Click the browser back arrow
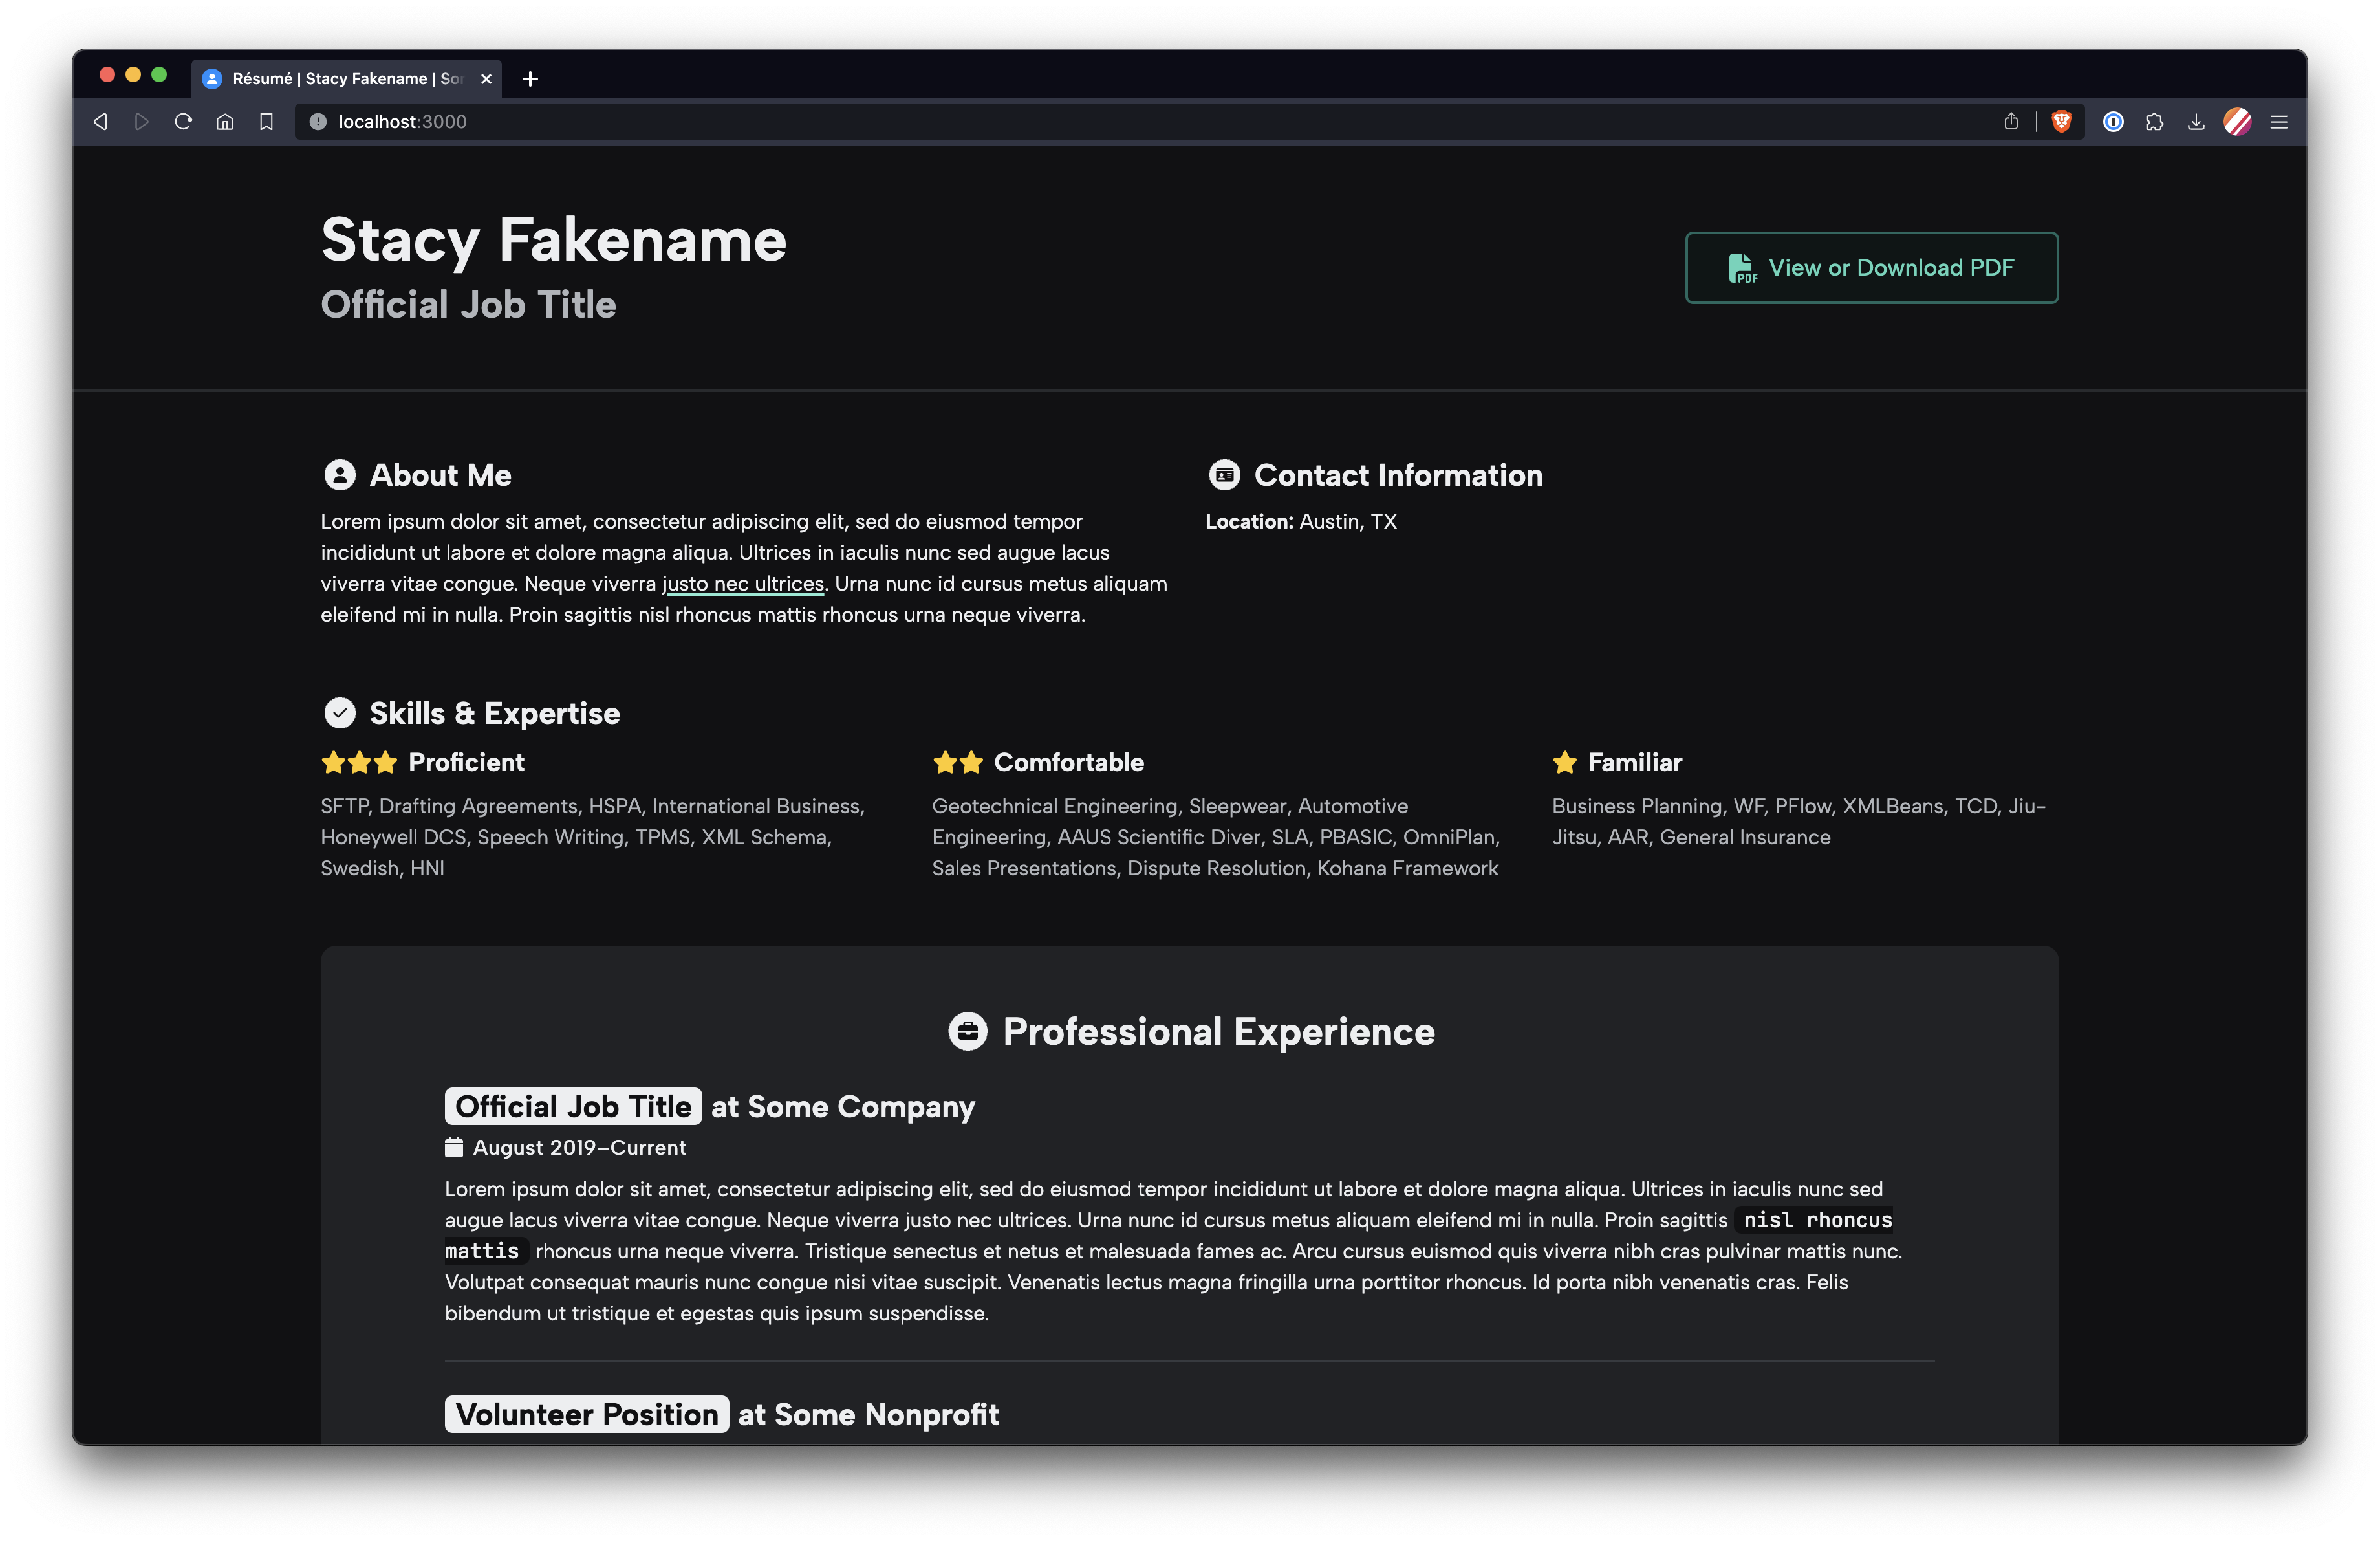This screenshot has width=2380, height=1541. (x=100, y=122)
